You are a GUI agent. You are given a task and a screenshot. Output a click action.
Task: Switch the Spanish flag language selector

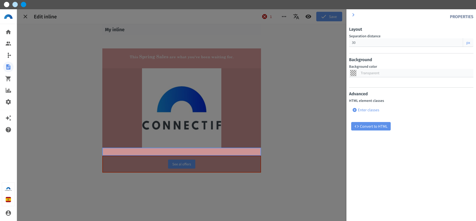[x=8, y=200]
